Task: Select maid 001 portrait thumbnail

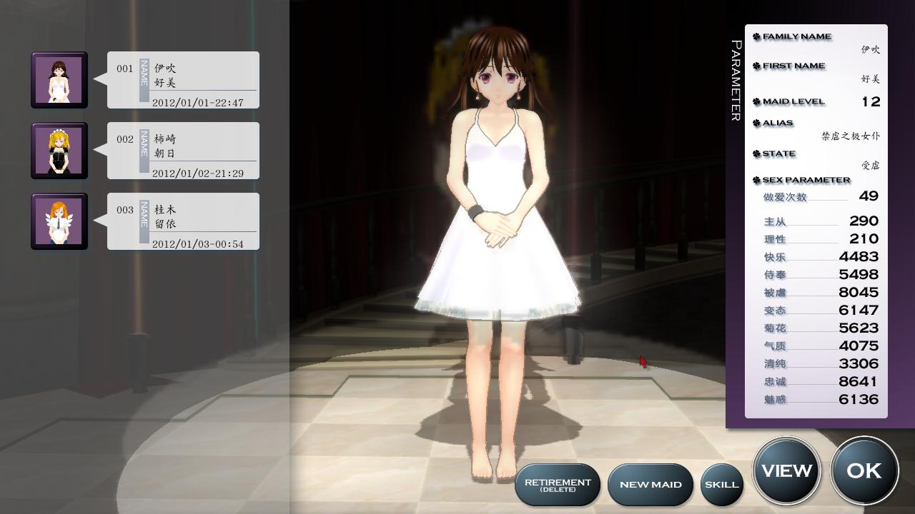Action: click(59, 80)
